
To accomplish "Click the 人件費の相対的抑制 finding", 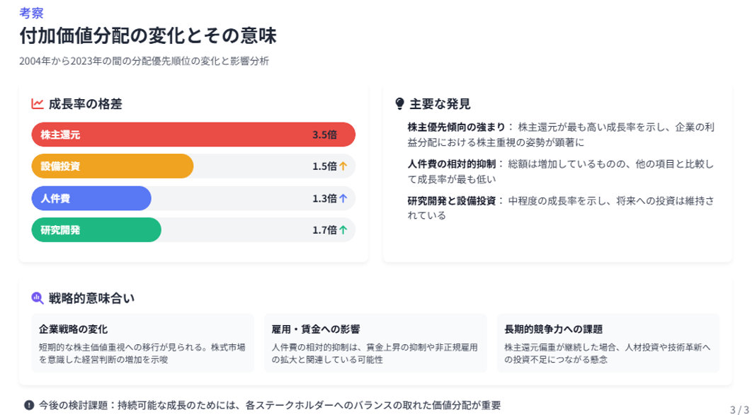I will (x=451, y=164).
